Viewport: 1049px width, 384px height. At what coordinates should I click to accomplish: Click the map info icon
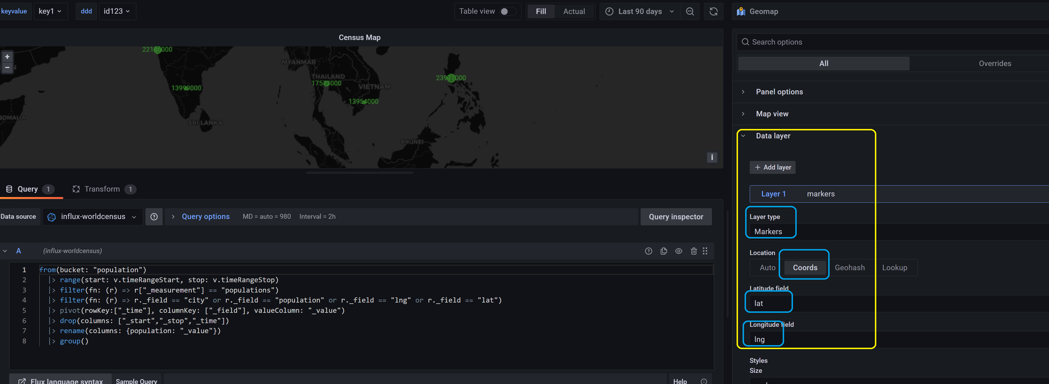pos(712,158)
